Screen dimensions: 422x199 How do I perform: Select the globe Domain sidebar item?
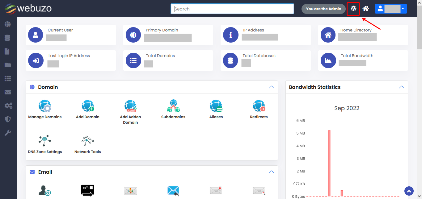tap(8, 24)
